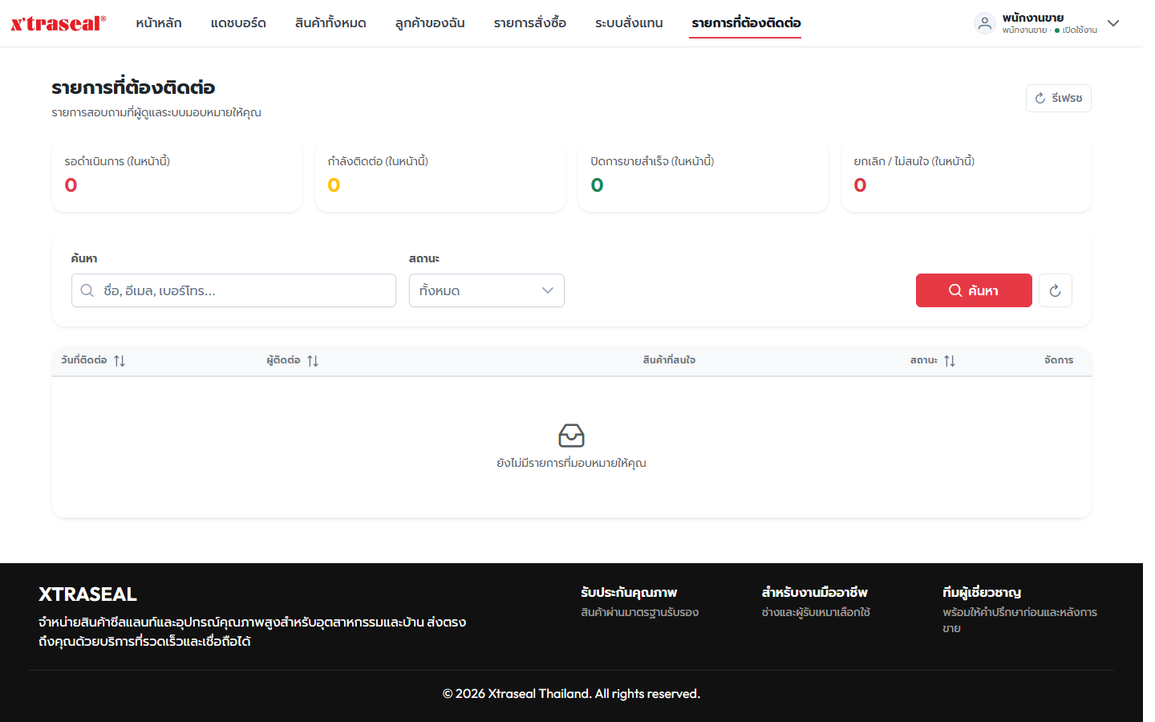Click the red ค้นหา search button

coord(974,290)
